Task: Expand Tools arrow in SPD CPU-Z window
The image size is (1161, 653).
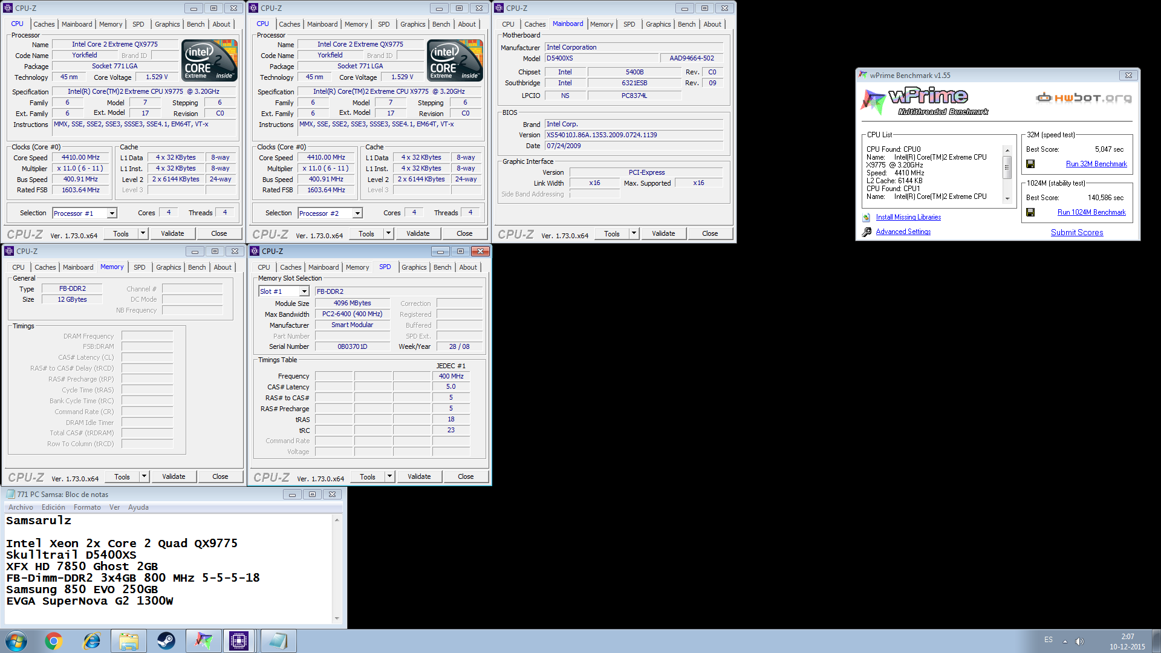Action: 390,476
